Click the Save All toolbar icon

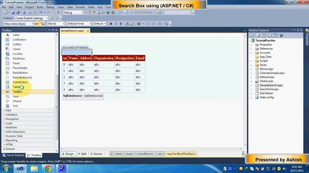point(18,12)
